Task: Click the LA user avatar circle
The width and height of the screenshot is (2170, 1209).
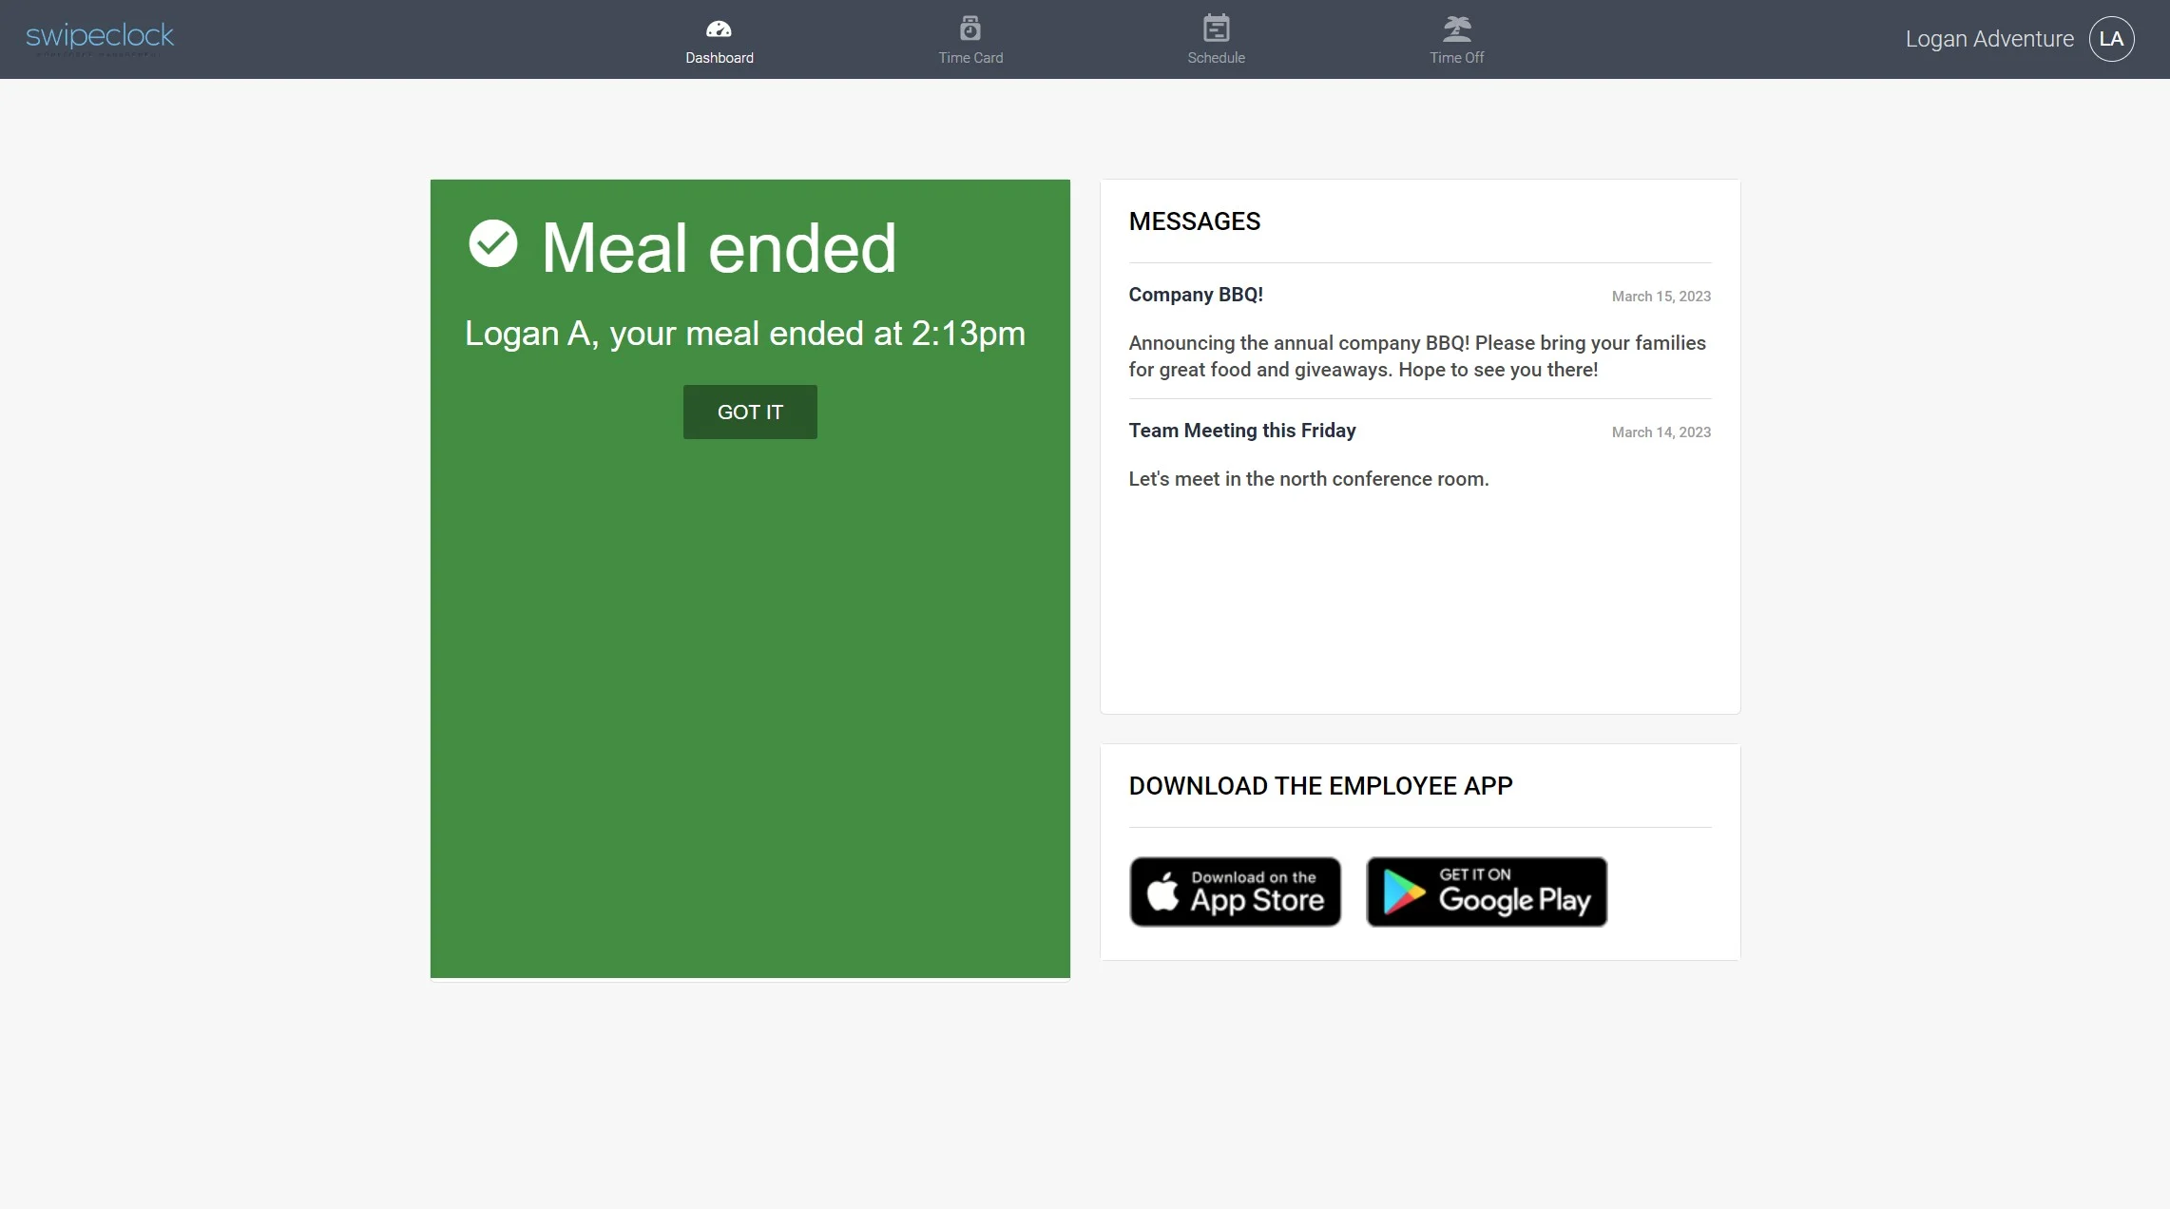Action: [2111, 39]
